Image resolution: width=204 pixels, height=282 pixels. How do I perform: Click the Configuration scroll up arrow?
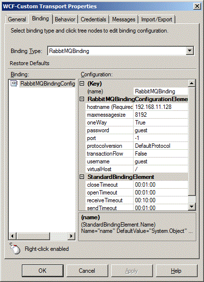click(191, 83)
